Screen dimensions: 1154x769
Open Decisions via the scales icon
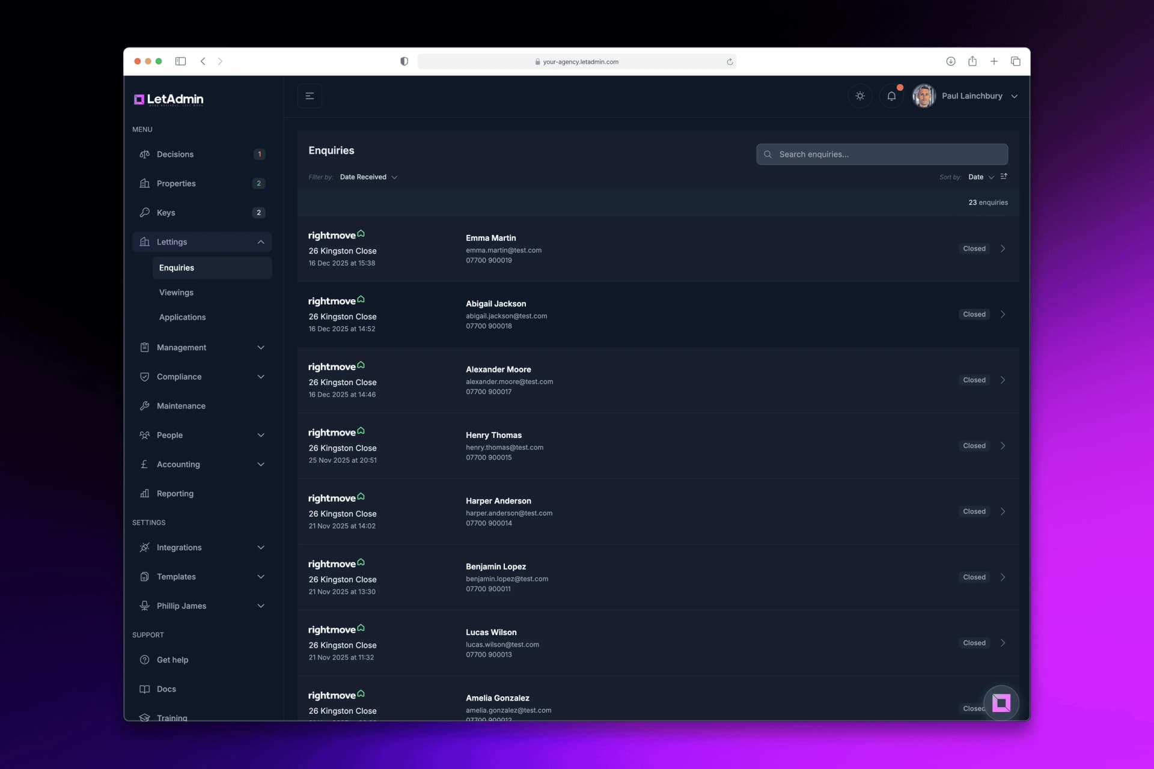[145, 154]
